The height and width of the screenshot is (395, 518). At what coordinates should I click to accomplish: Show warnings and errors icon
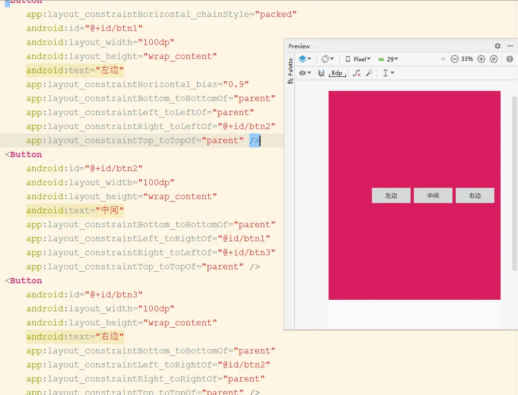pyautogui.click(x=510, y=59)
